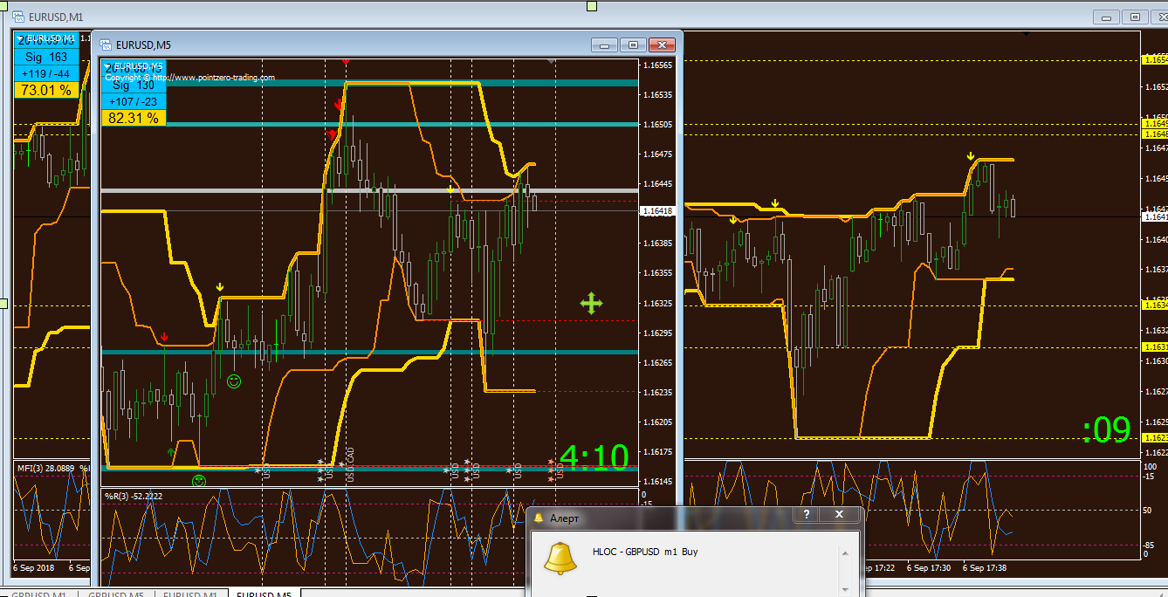1168x597 pixels.
Task: Expand the EURUSD,M5 chart triangle menu
Action: click(x=107, y=66)
